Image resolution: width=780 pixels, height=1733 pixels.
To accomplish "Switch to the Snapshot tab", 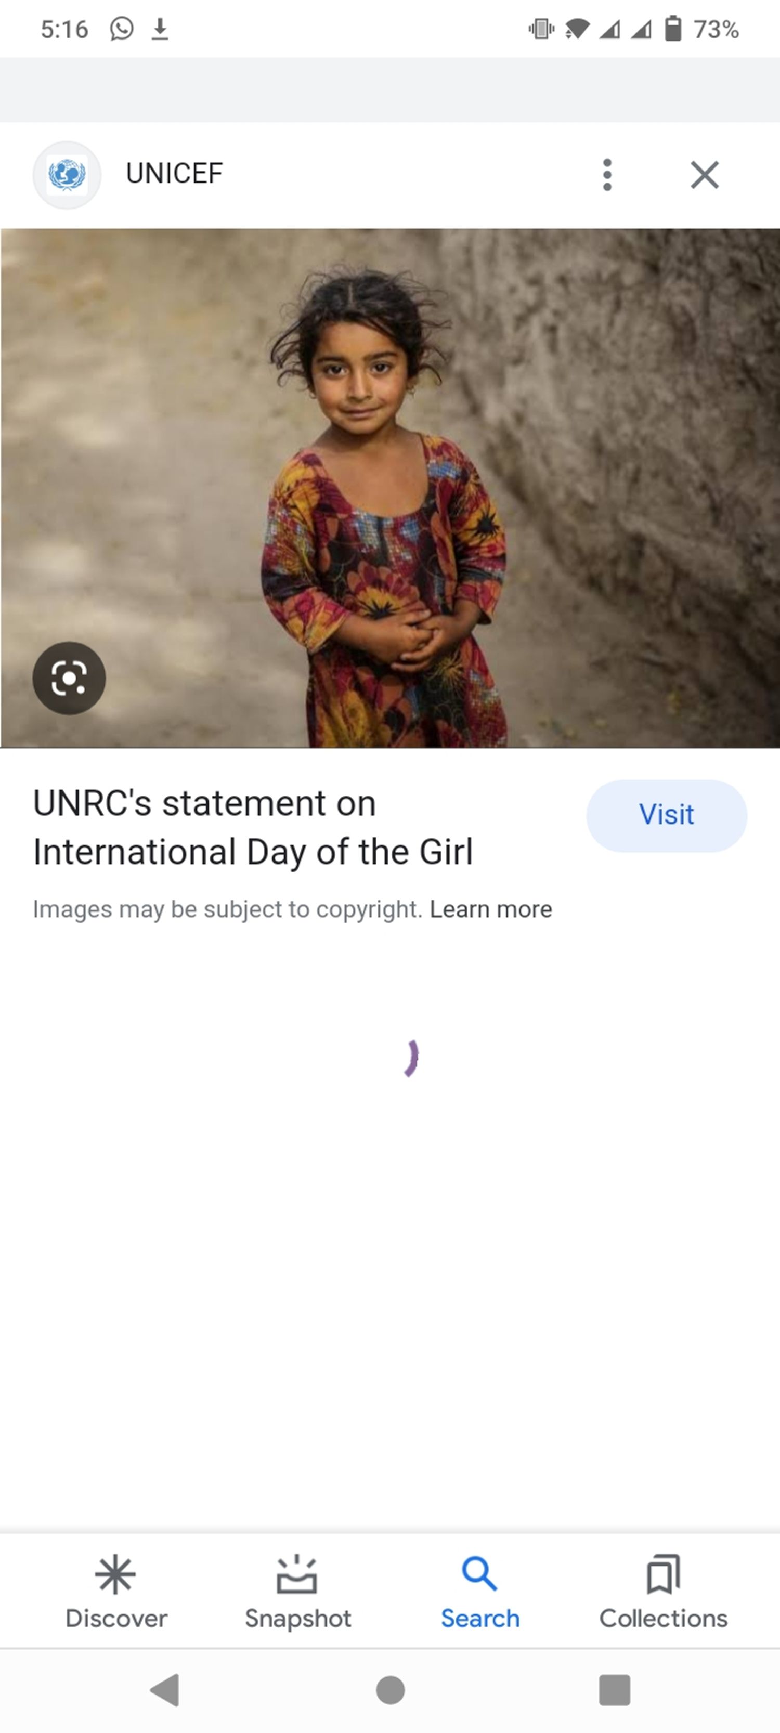I will 297,1591.
